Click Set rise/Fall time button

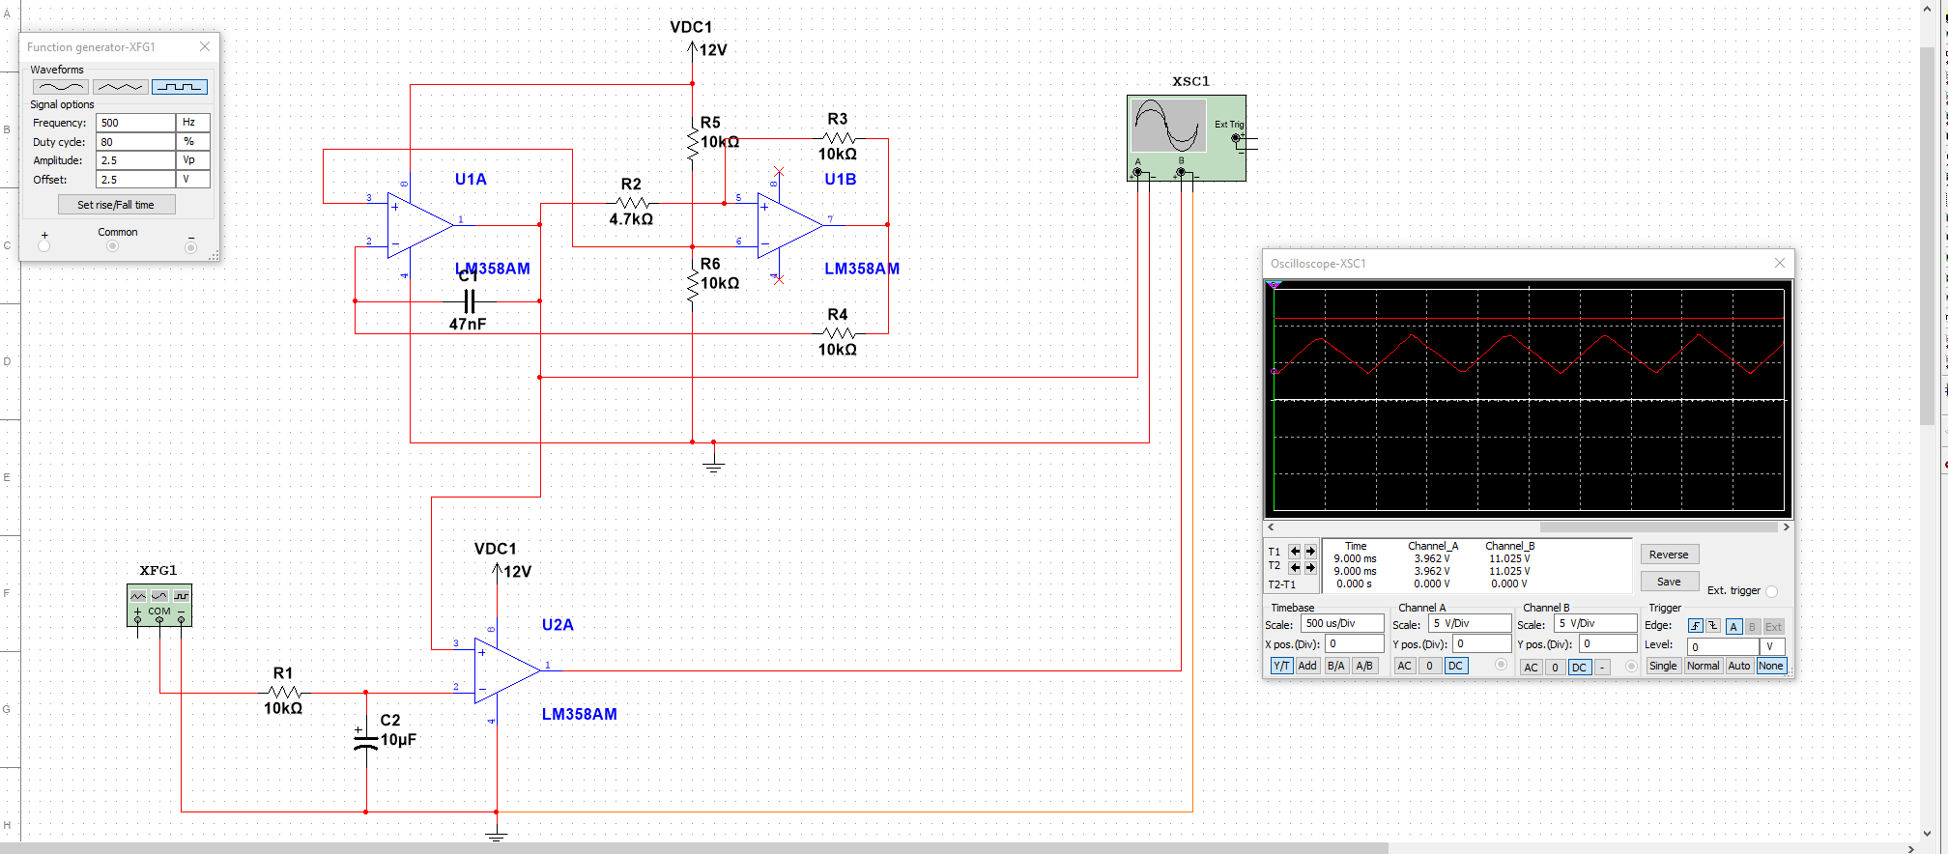coord(116,205)
